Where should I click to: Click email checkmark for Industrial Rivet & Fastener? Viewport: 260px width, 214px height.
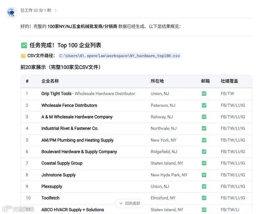[204, 128]
